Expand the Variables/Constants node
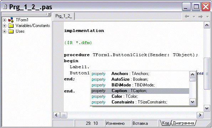The width and height of the screenshot is (212, 128). [5, 26]
